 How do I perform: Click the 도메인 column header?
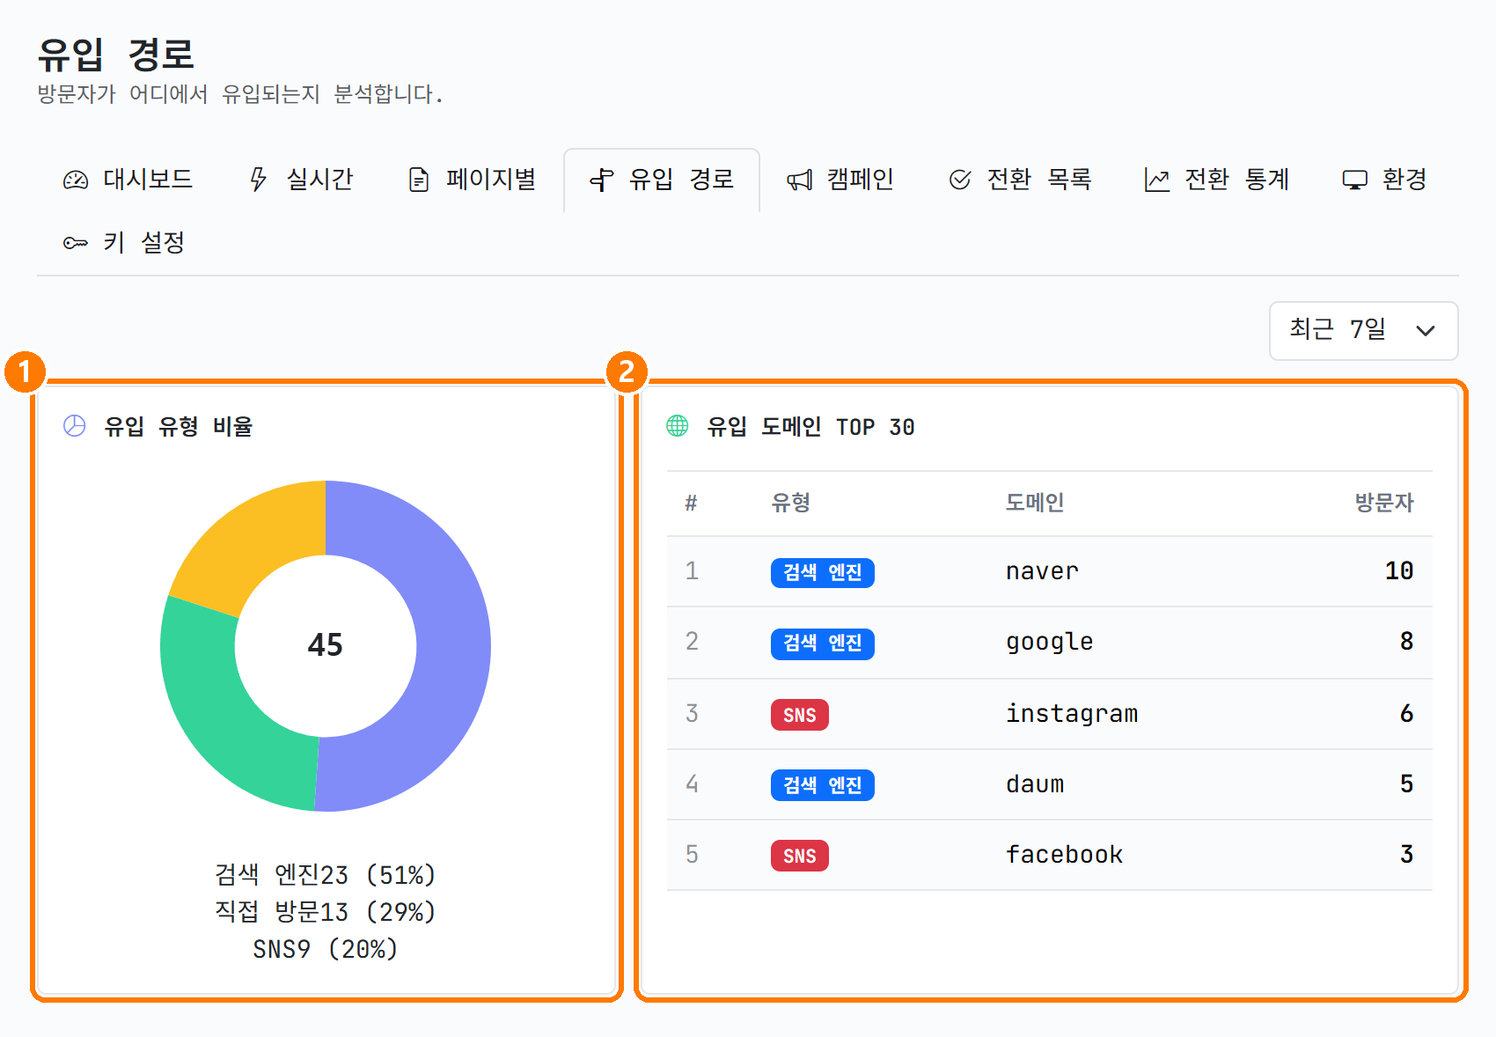(1035, 503)
